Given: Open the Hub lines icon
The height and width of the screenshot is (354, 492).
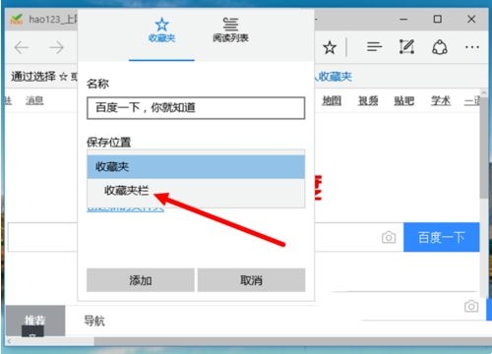Looking at the screenshot, I should pyautogui.click(x=374, y=47).
